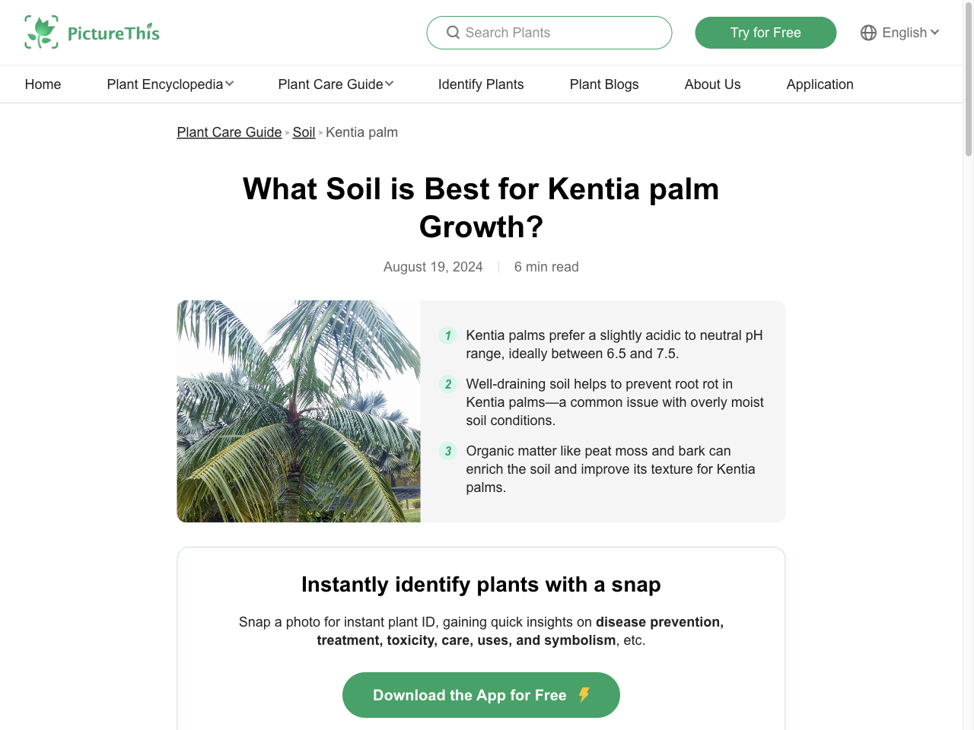The image size is (974, 730).
Task: Click the Kentia palm photo
Action: [x=298, y=411]
